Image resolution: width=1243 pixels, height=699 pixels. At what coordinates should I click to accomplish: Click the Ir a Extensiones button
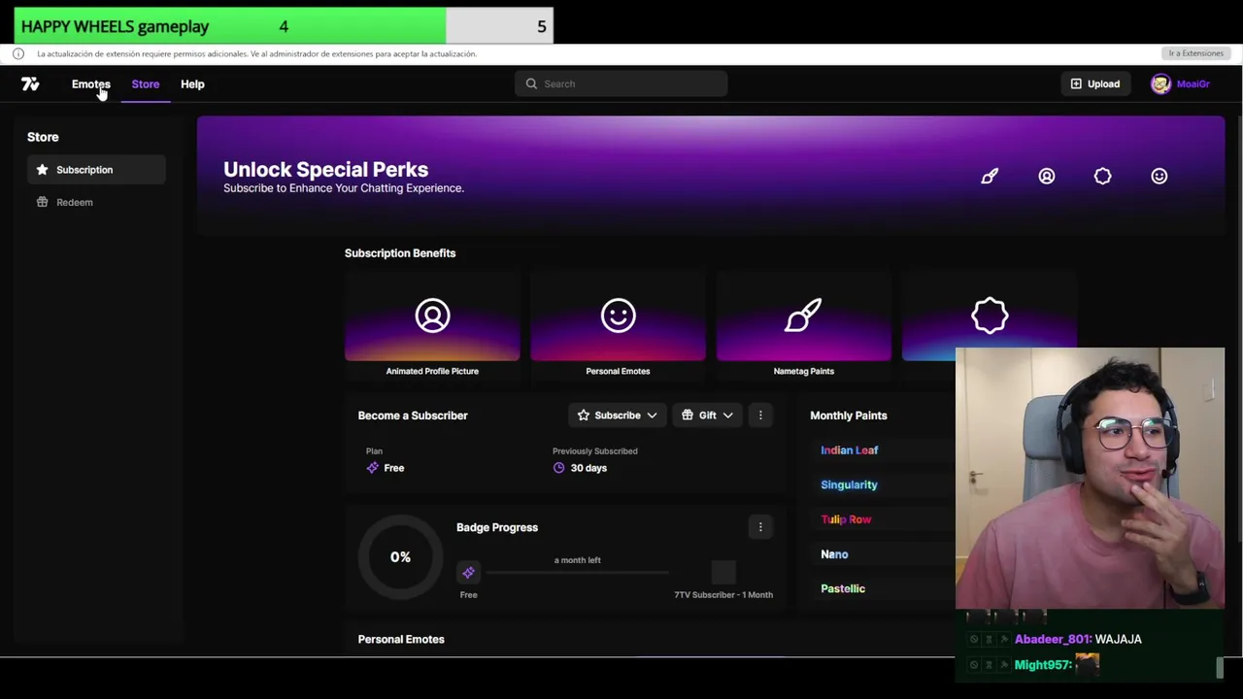click(1195, 53)
